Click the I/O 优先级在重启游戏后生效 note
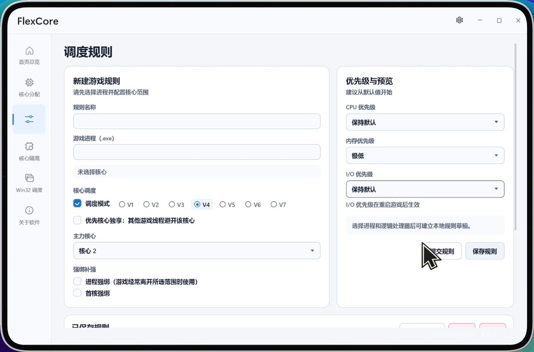Image resolution: width=534 pixels, height=352 pixels. [383, 205]
